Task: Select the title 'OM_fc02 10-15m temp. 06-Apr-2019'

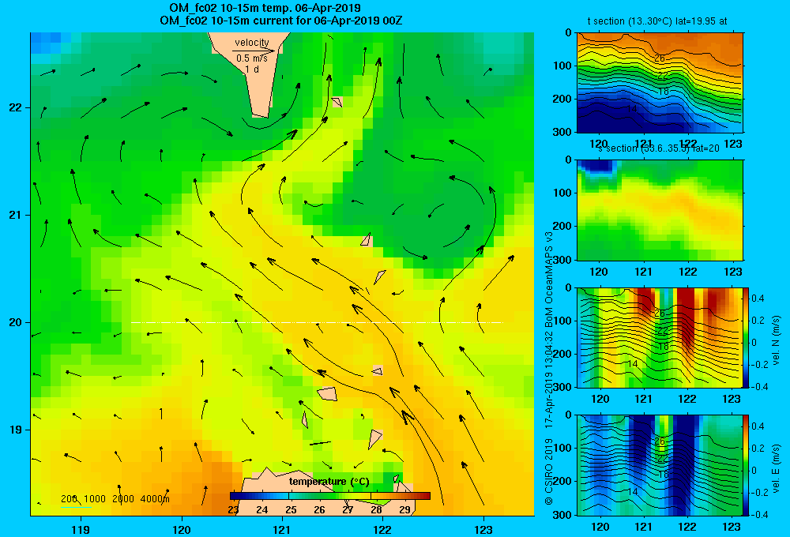Action: 265,8
